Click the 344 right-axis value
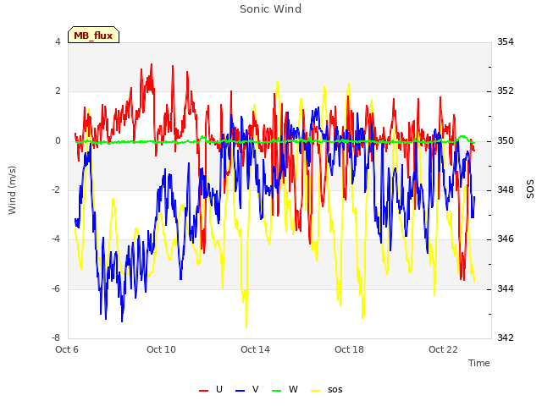 point(506,288)
